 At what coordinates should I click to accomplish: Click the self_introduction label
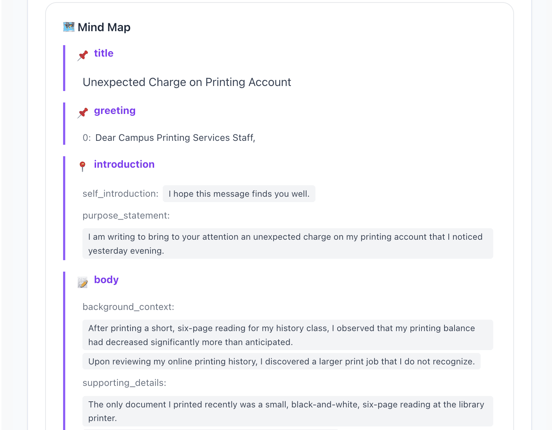120,194
